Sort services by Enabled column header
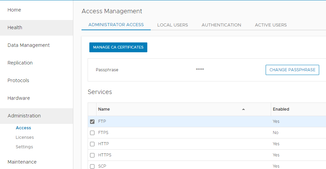Viewport: 326px width, 169px height. click(281, 109)
